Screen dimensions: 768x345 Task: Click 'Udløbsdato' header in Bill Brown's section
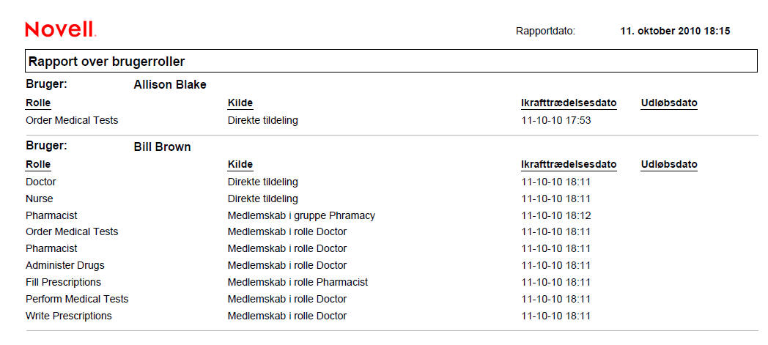click(669, 165)
